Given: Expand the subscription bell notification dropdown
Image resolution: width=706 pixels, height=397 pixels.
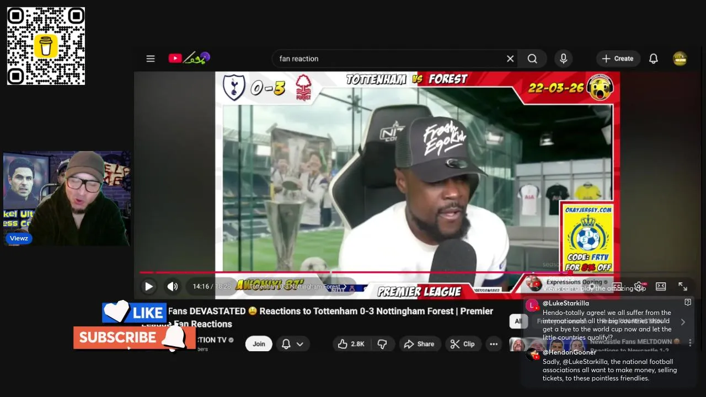Looking at the screenshot, I should [x=292, y=344].
